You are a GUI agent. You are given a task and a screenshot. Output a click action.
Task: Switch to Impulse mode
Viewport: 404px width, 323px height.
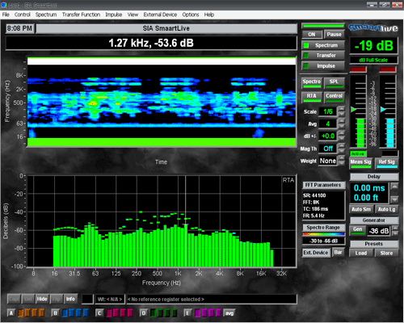click(x=323, y=66)
